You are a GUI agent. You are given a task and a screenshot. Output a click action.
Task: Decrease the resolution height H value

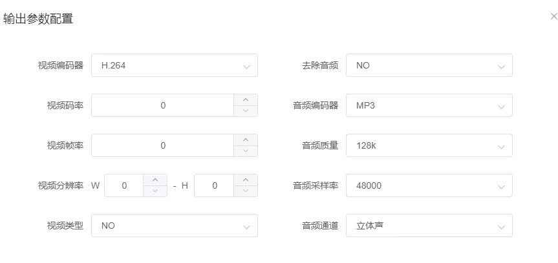246,191
